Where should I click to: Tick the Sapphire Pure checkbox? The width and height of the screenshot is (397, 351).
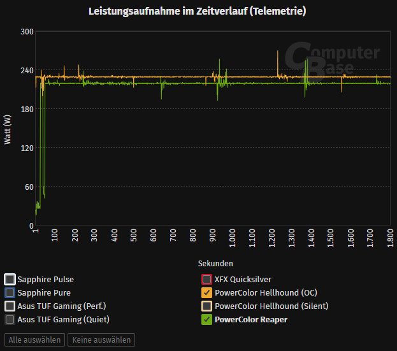pyautogui.click(x=10, y=293)
